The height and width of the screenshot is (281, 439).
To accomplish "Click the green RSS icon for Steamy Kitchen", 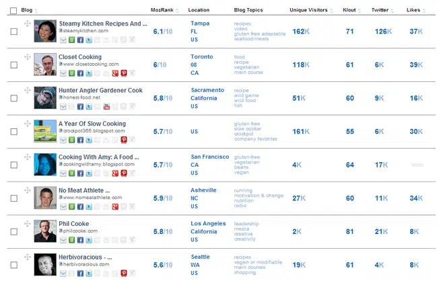I will [71, 40].
